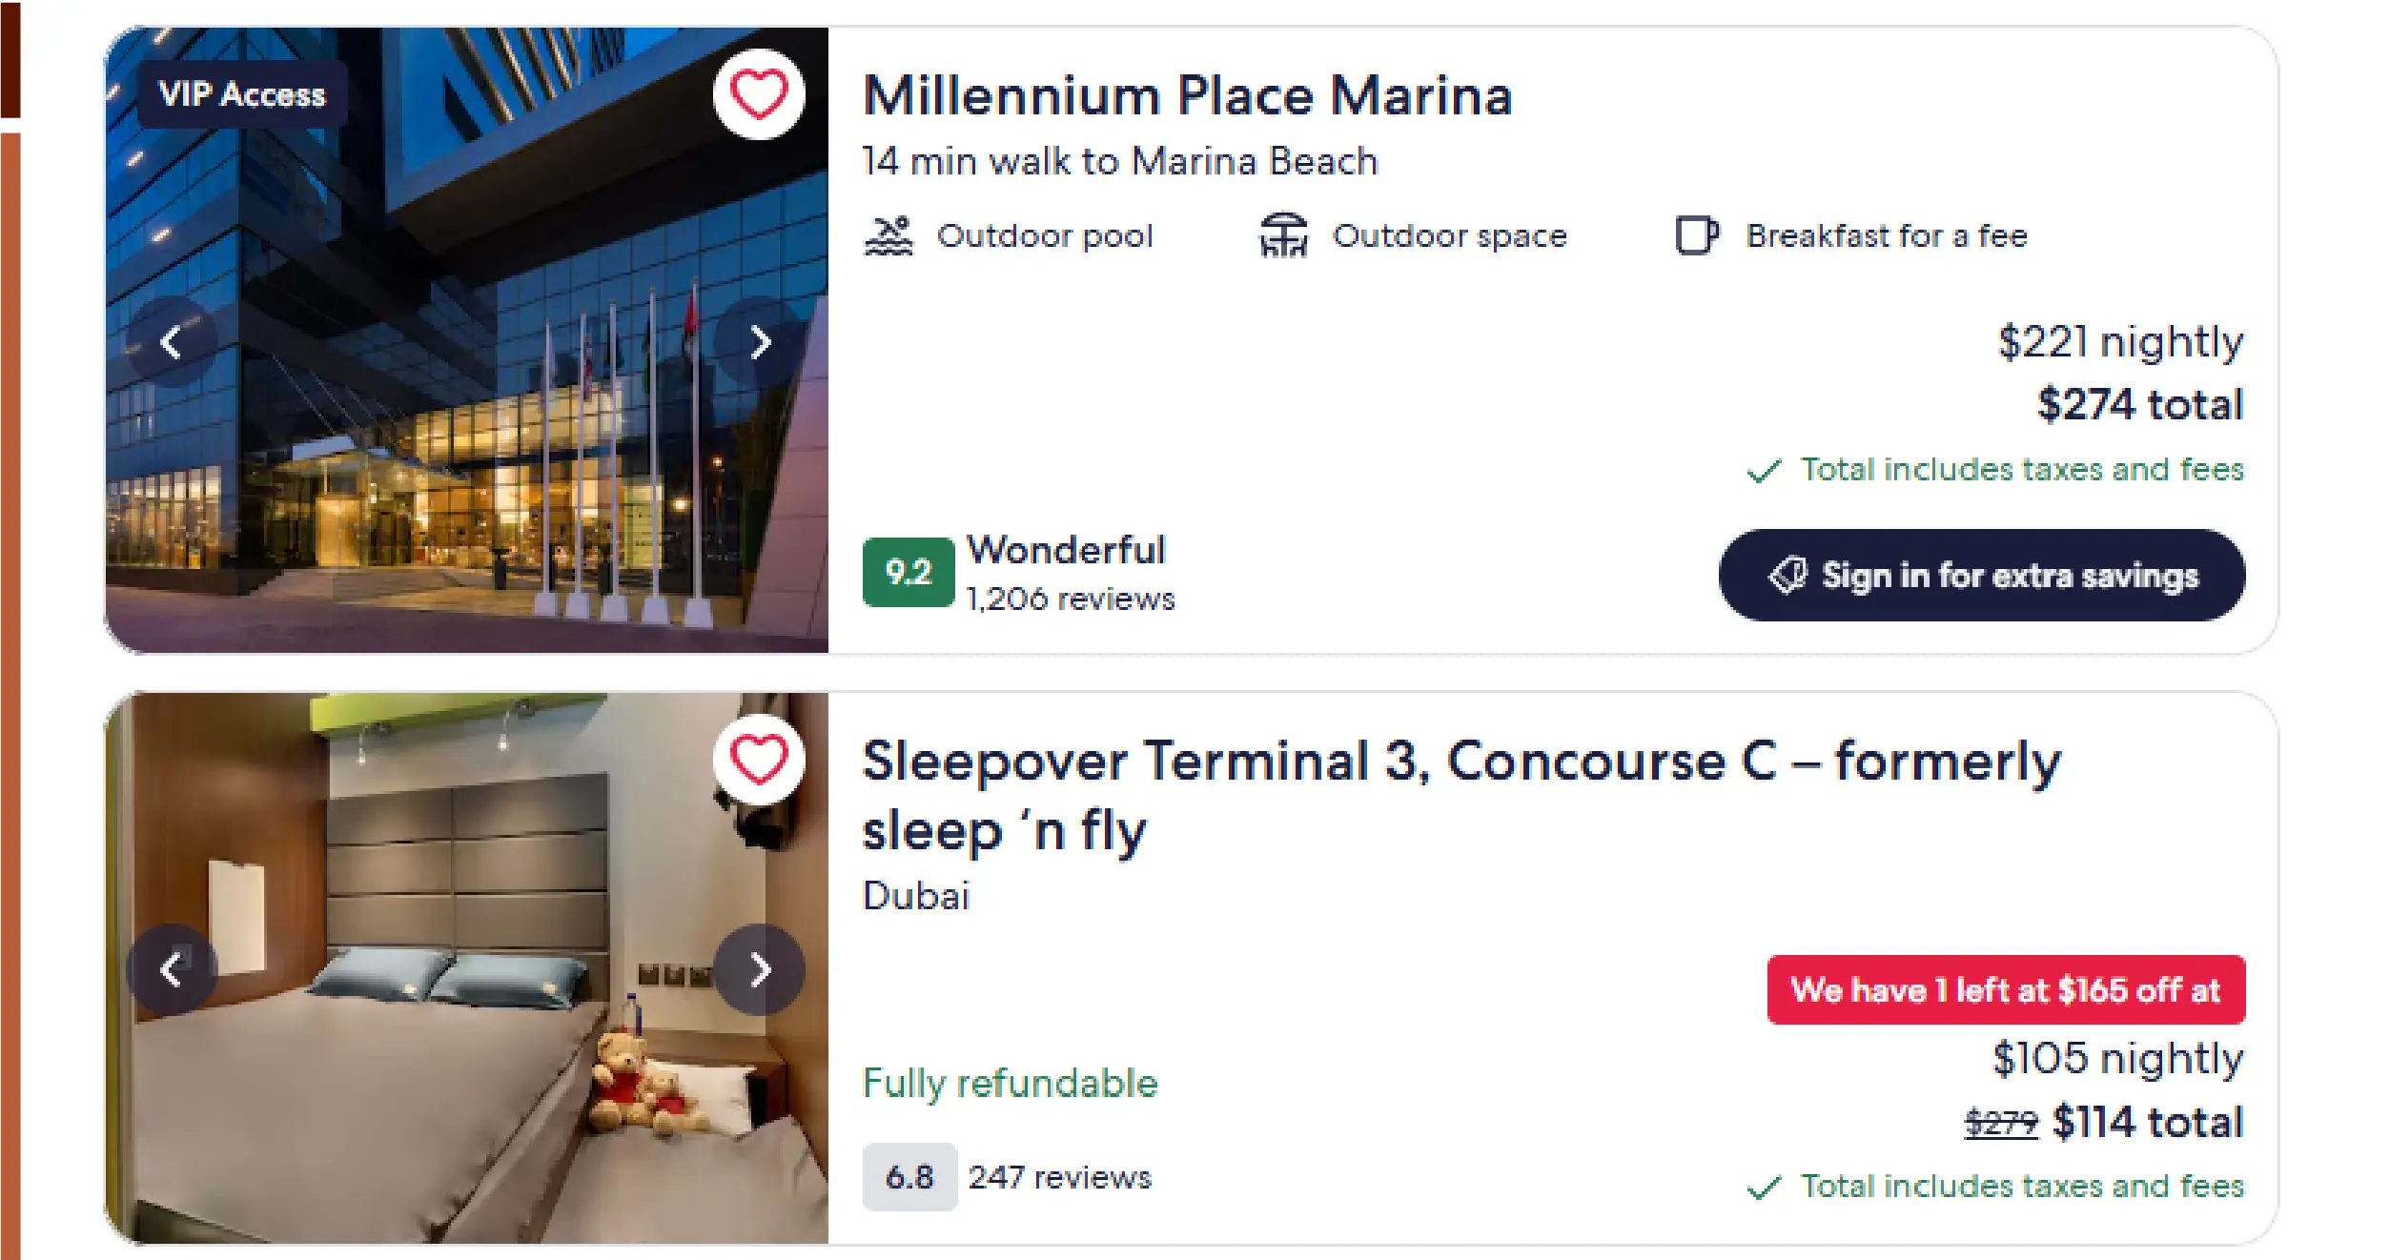Click the green 9.2 Wonderful rating badge

pyautogui.click(x=908, y=572)
